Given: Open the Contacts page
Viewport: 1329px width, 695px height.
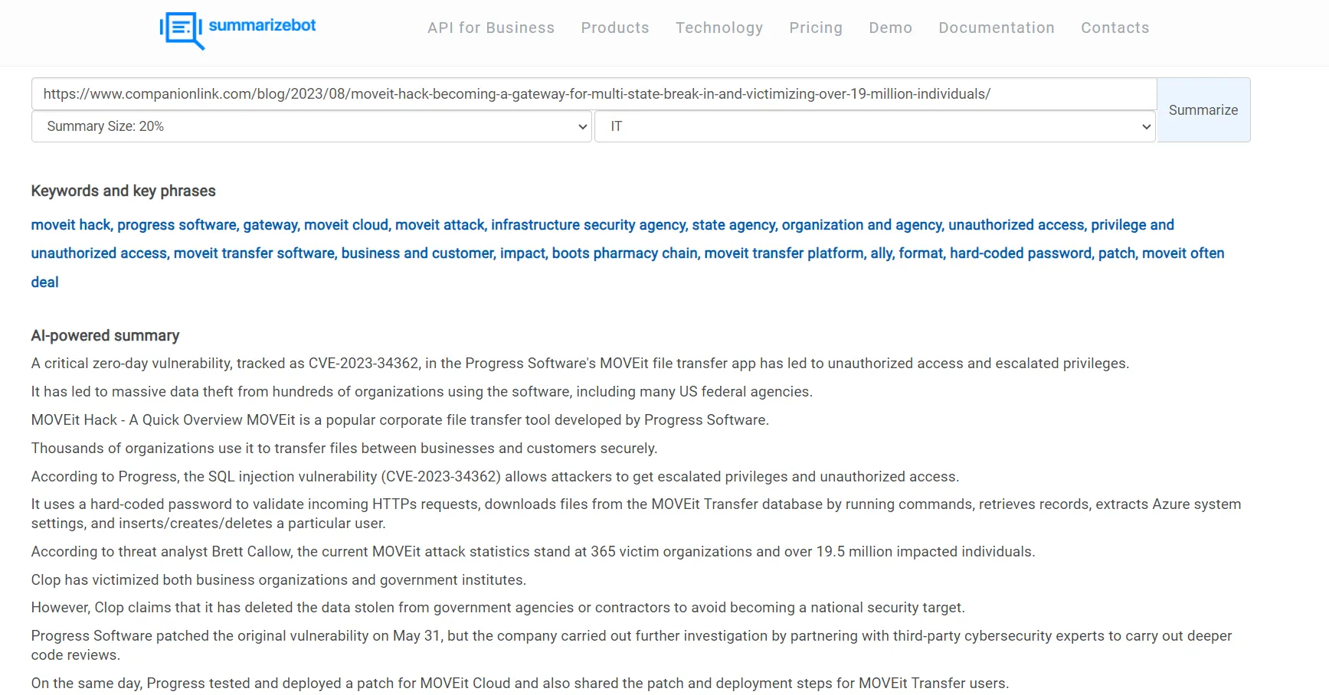Looking at the screenshot, I should tap(1115, 28).
